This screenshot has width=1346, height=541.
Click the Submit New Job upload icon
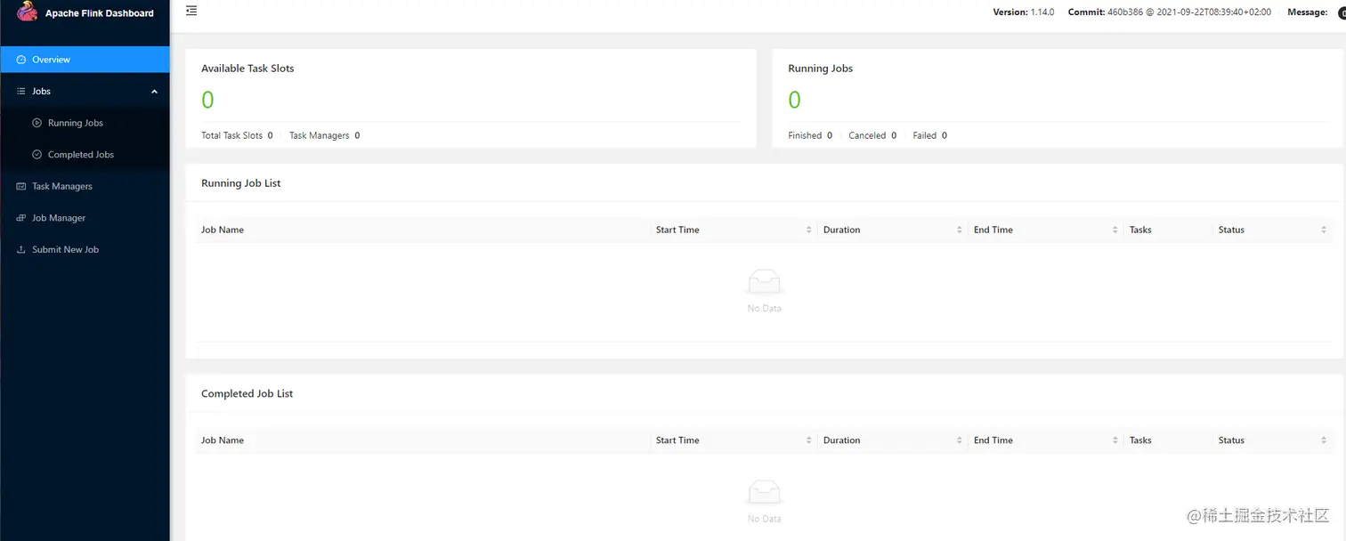(x=21, y=250)
